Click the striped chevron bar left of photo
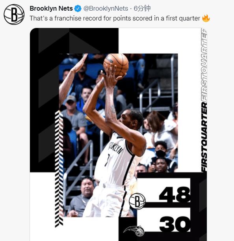Image resolution: width=234 pixels, height=241 pixels. (x=59, y=169)
